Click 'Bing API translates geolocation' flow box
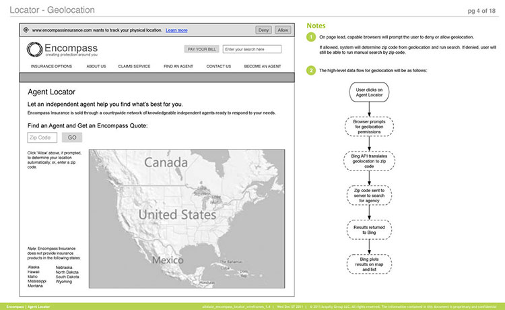Image resolution: width=505 pixels, height=310 pixels. [369, 161]
